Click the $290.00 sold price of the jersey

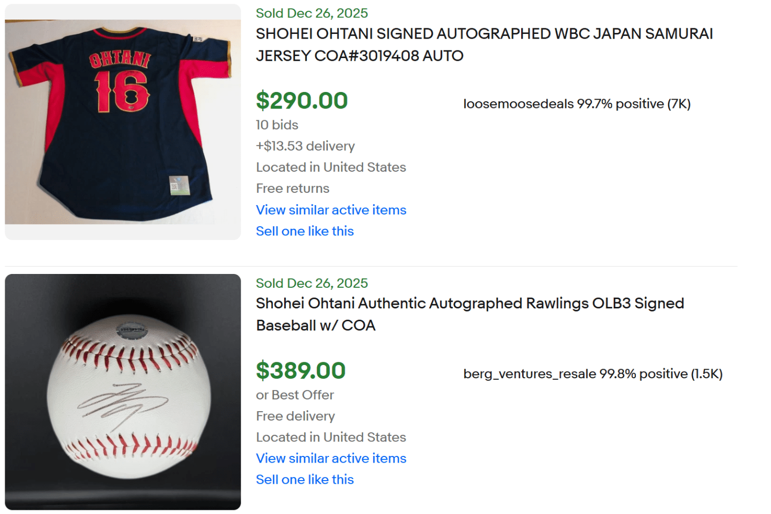[x=302, y=100]
